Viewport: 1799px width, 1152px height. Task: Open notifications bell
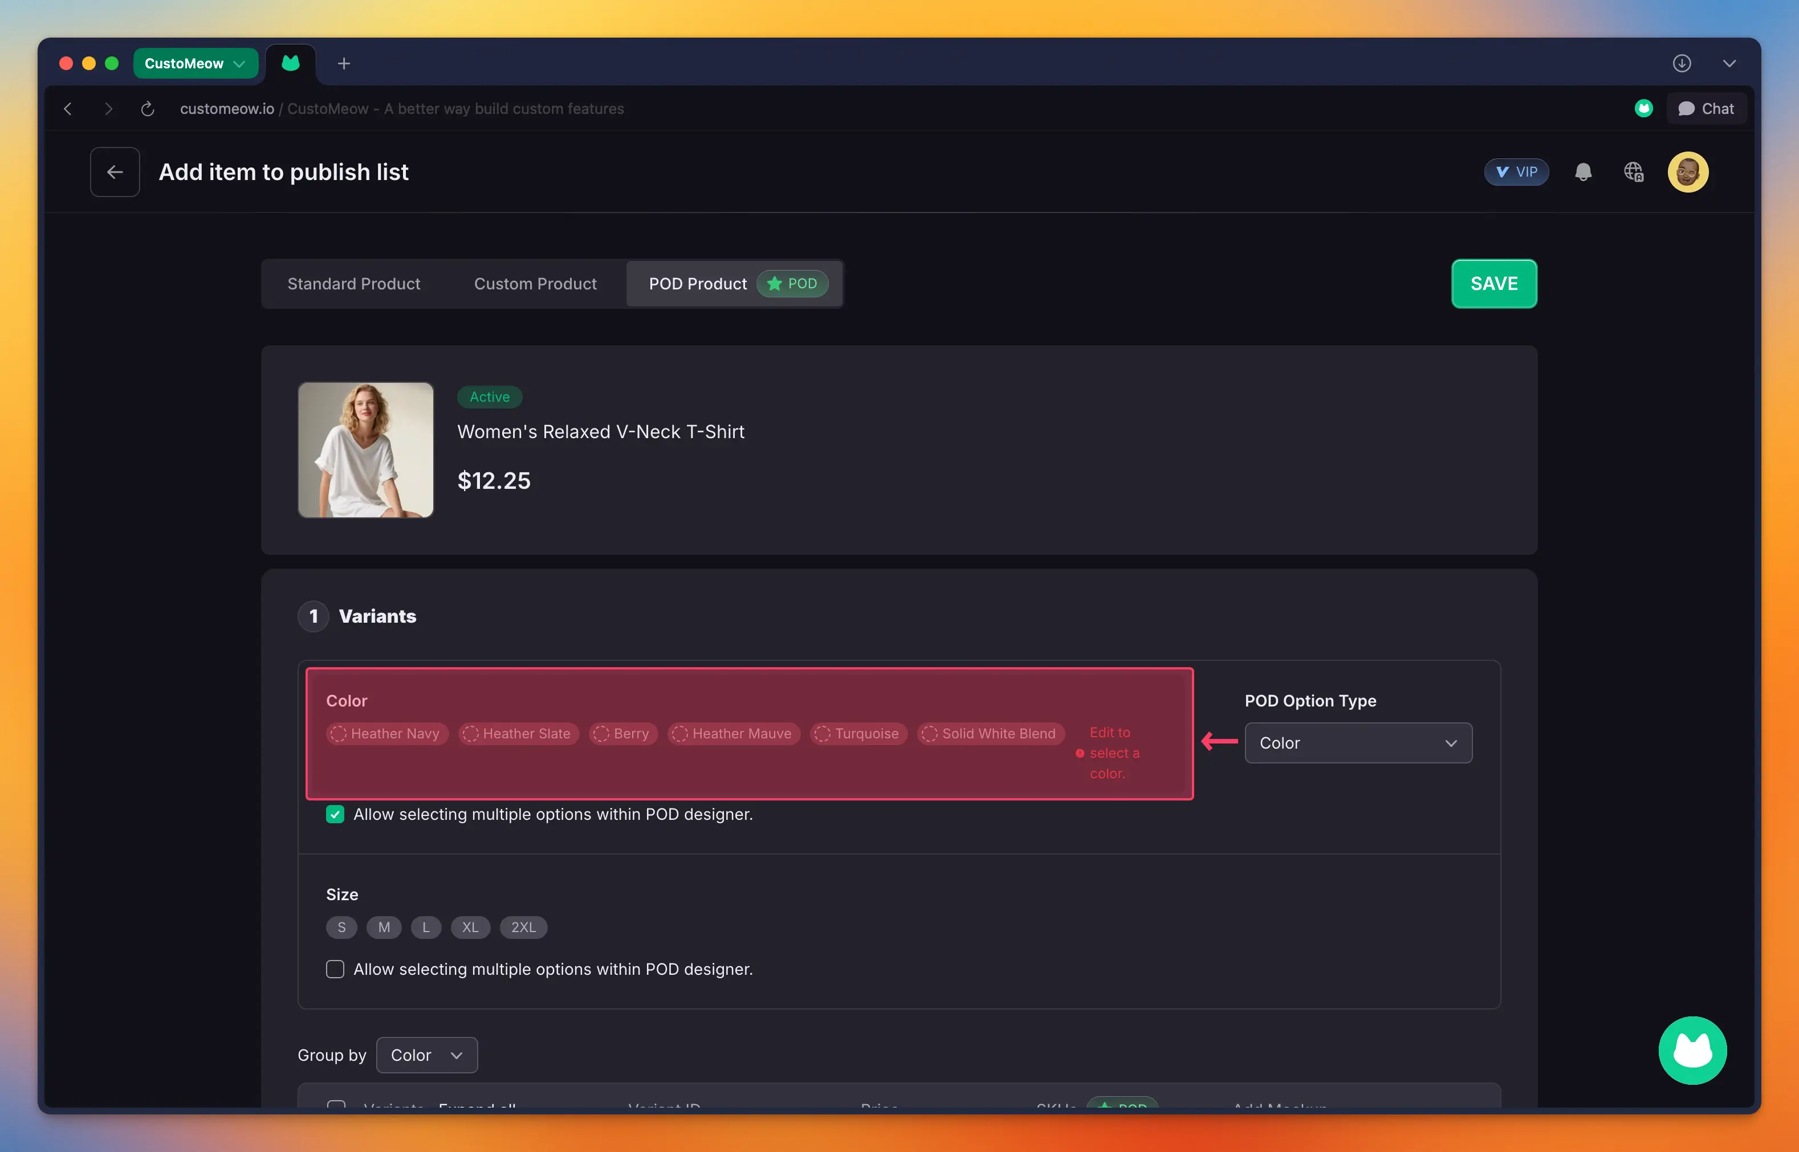1583,172
